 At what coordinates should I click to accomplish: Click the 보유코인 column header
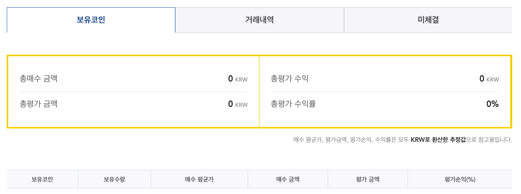tap(42, 180)
